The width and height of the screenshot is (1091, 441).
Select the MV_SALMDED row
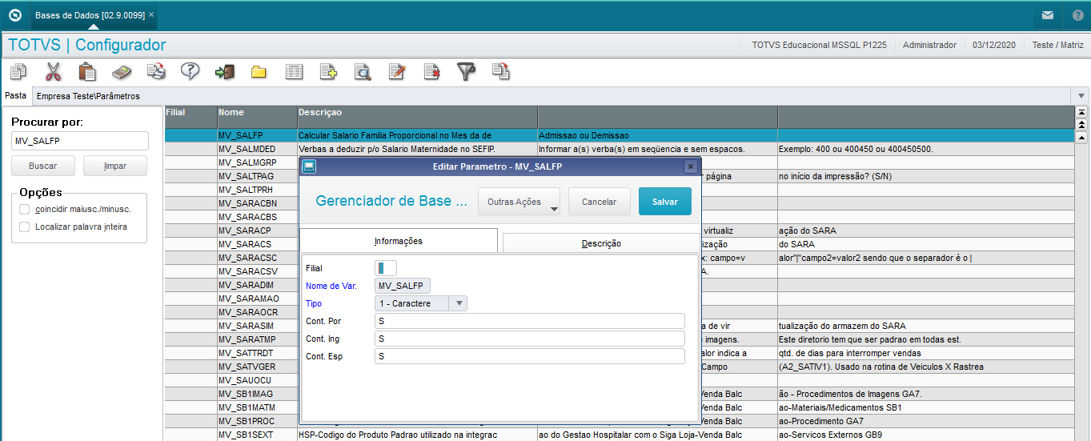(619, 150)
